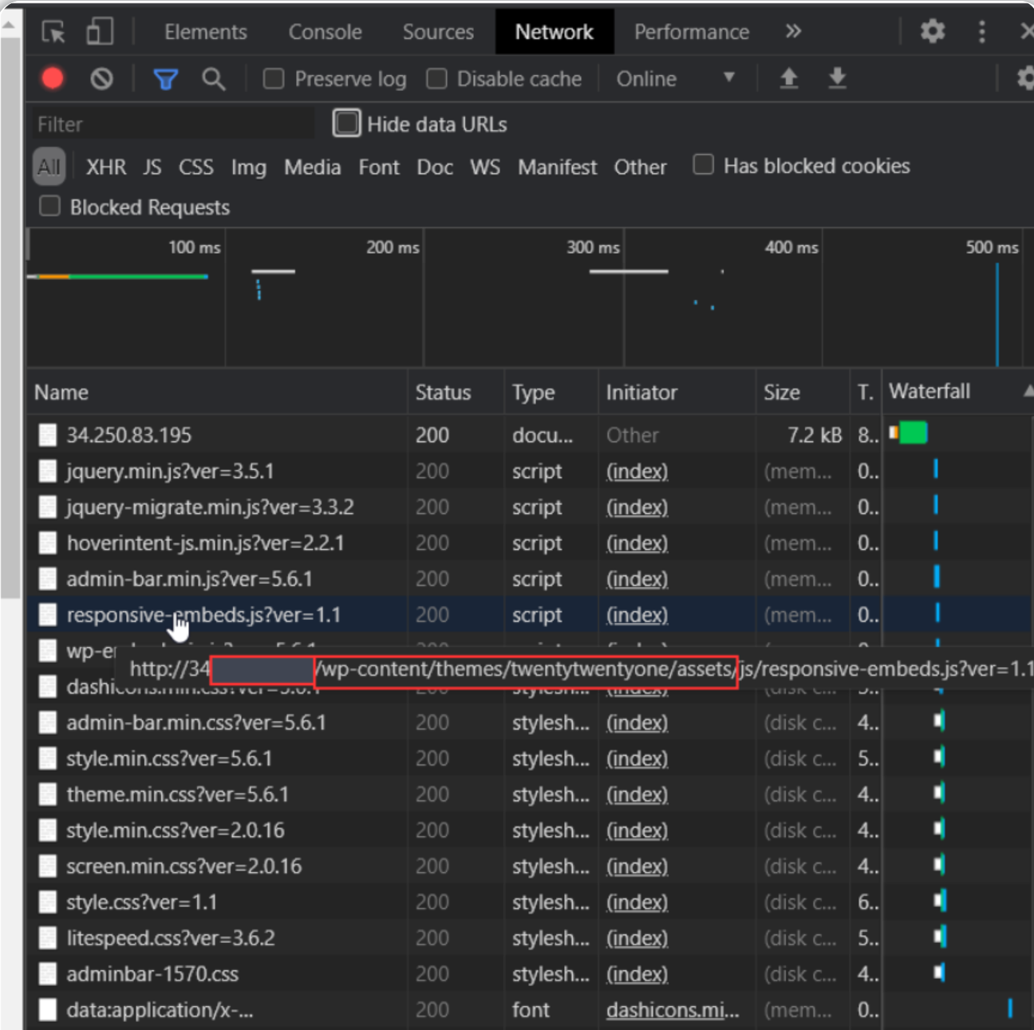This screenshot has width=1034, height=1030.
Task: Select litespeed.css?ver=3.6.2 request
Action: click(x=171, y=937)
